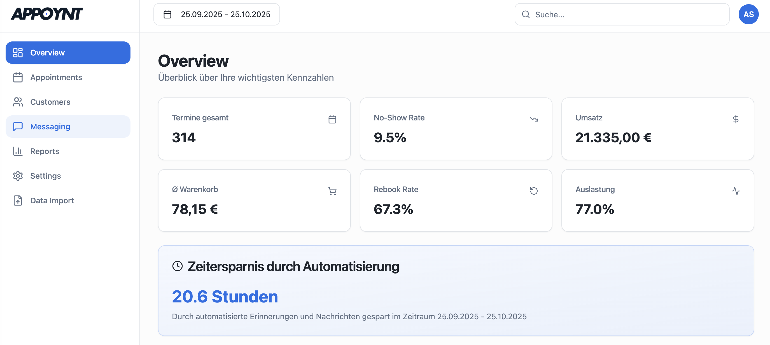
Task: Click the shopping cart icon on Warenkorb card
Action: tap(332, 191)
